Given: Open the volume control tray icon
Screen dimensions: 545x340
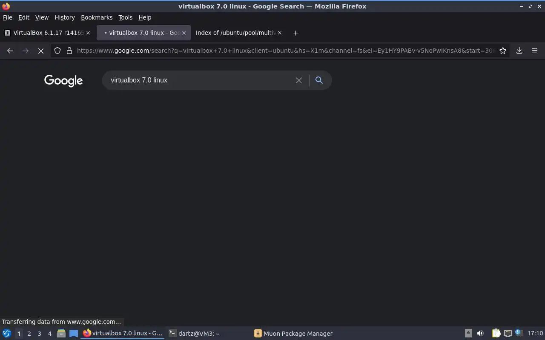Looking at the screenshot, I should tap(480, 334).
